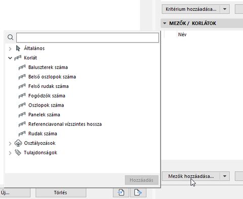This screenshot has width=243, height=199.
Task: Expand the Általános tree group
Action: (x=10, y=49)
